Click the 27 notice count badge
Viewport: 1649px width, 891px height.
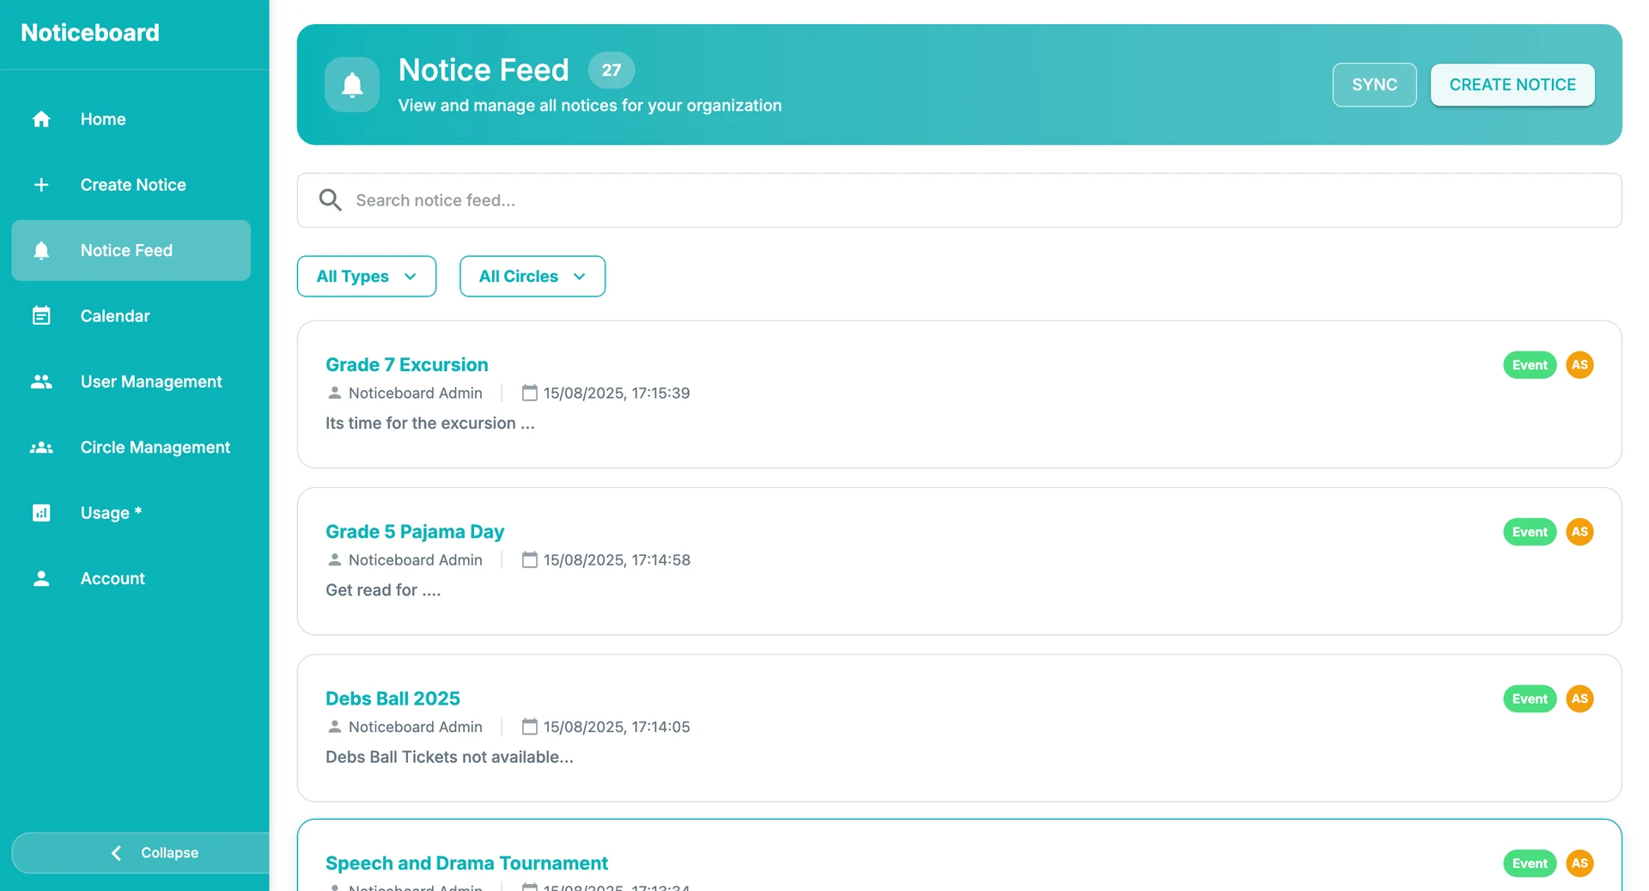[611, 70]
